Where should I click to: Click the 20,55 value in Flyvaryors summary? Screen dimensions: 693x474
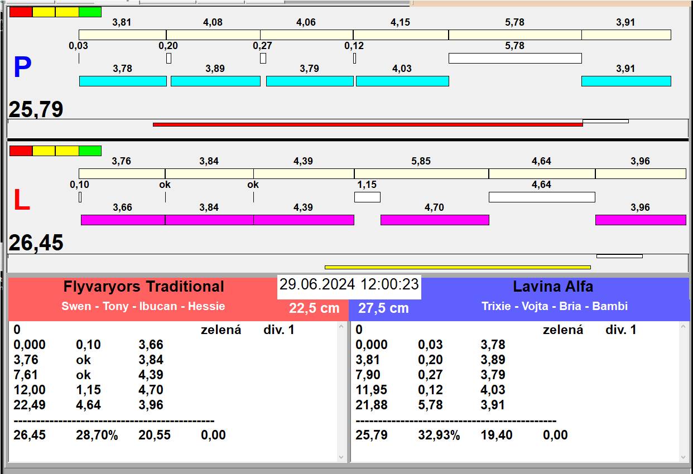[155, 435]
